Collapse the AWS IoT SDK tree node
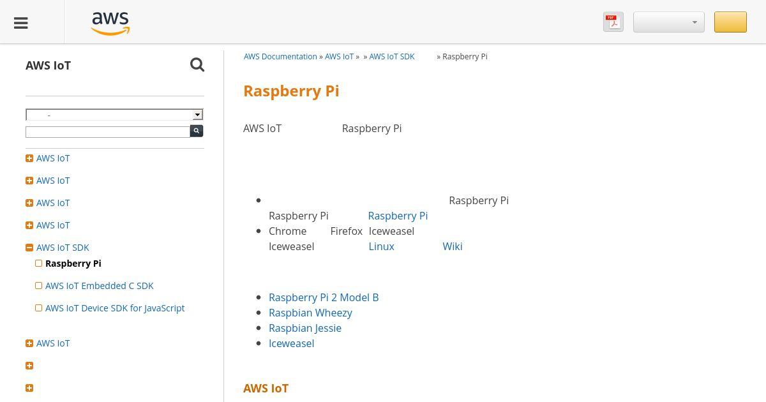 click(x=29, y=248)
